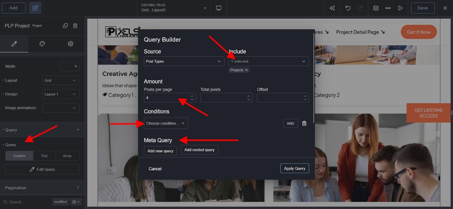453x209 pixels.
Task: Duplicate the PLP Project element
Action: [x=65, y=26]
